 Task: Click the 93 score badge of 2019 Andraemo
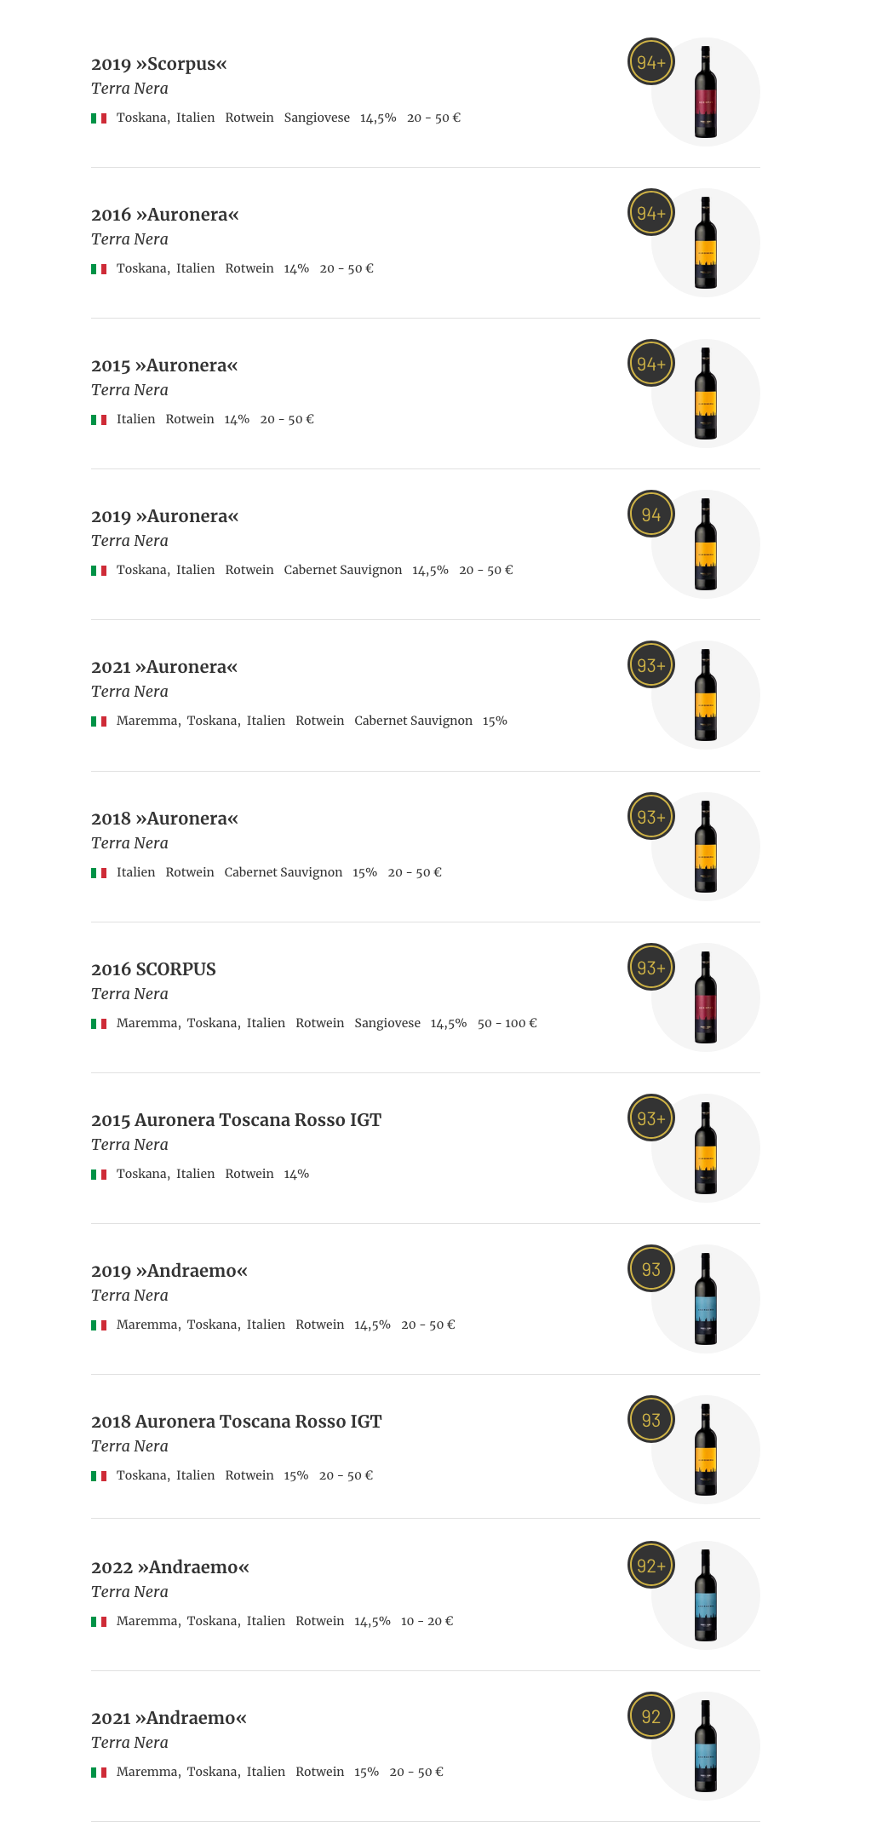pos(651,1269)
